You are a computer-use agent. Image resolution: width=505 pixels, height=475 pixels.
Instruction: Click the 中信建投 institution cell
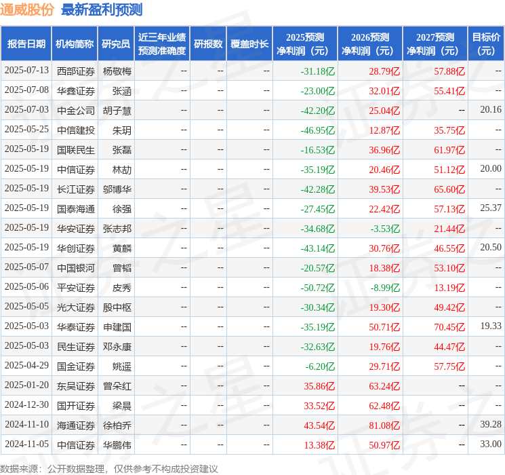click(76, 130)
